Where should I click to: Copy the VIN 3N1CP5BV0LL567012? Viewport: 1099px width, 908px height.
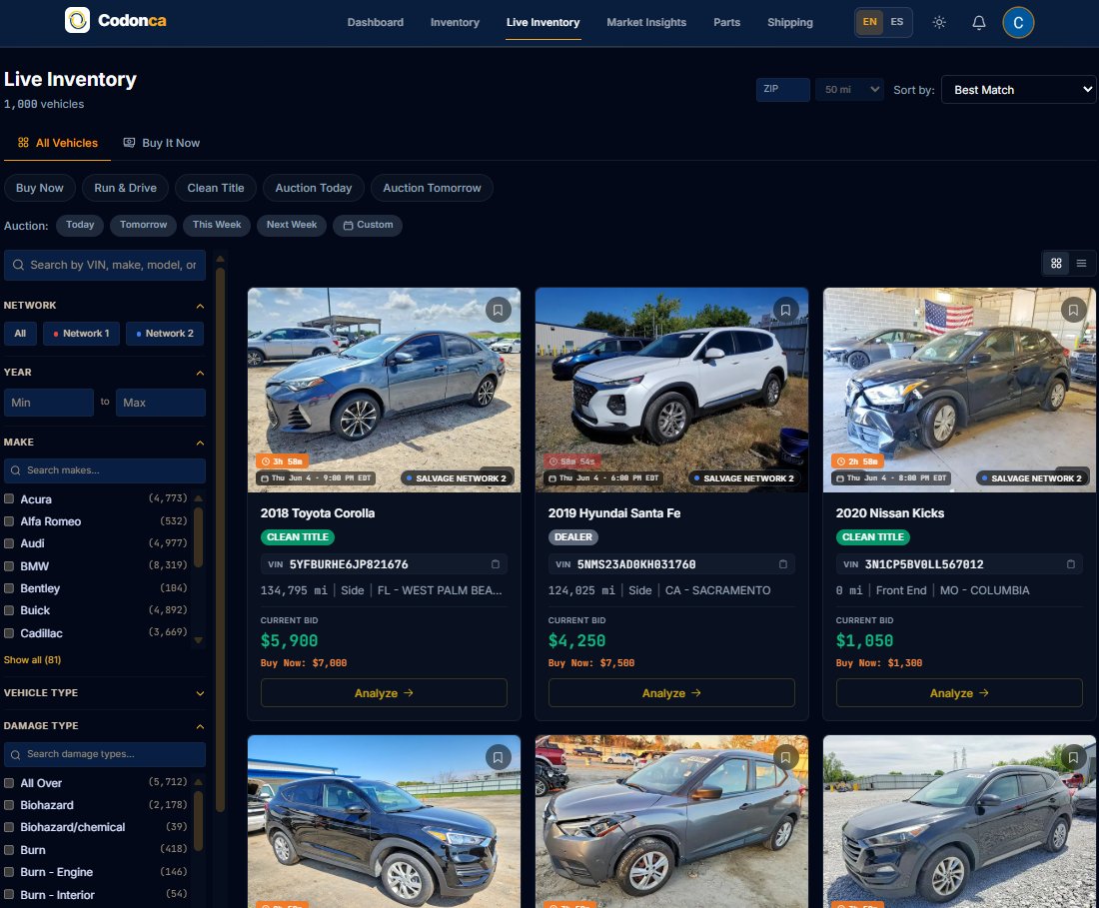[x=1070, y=564]
